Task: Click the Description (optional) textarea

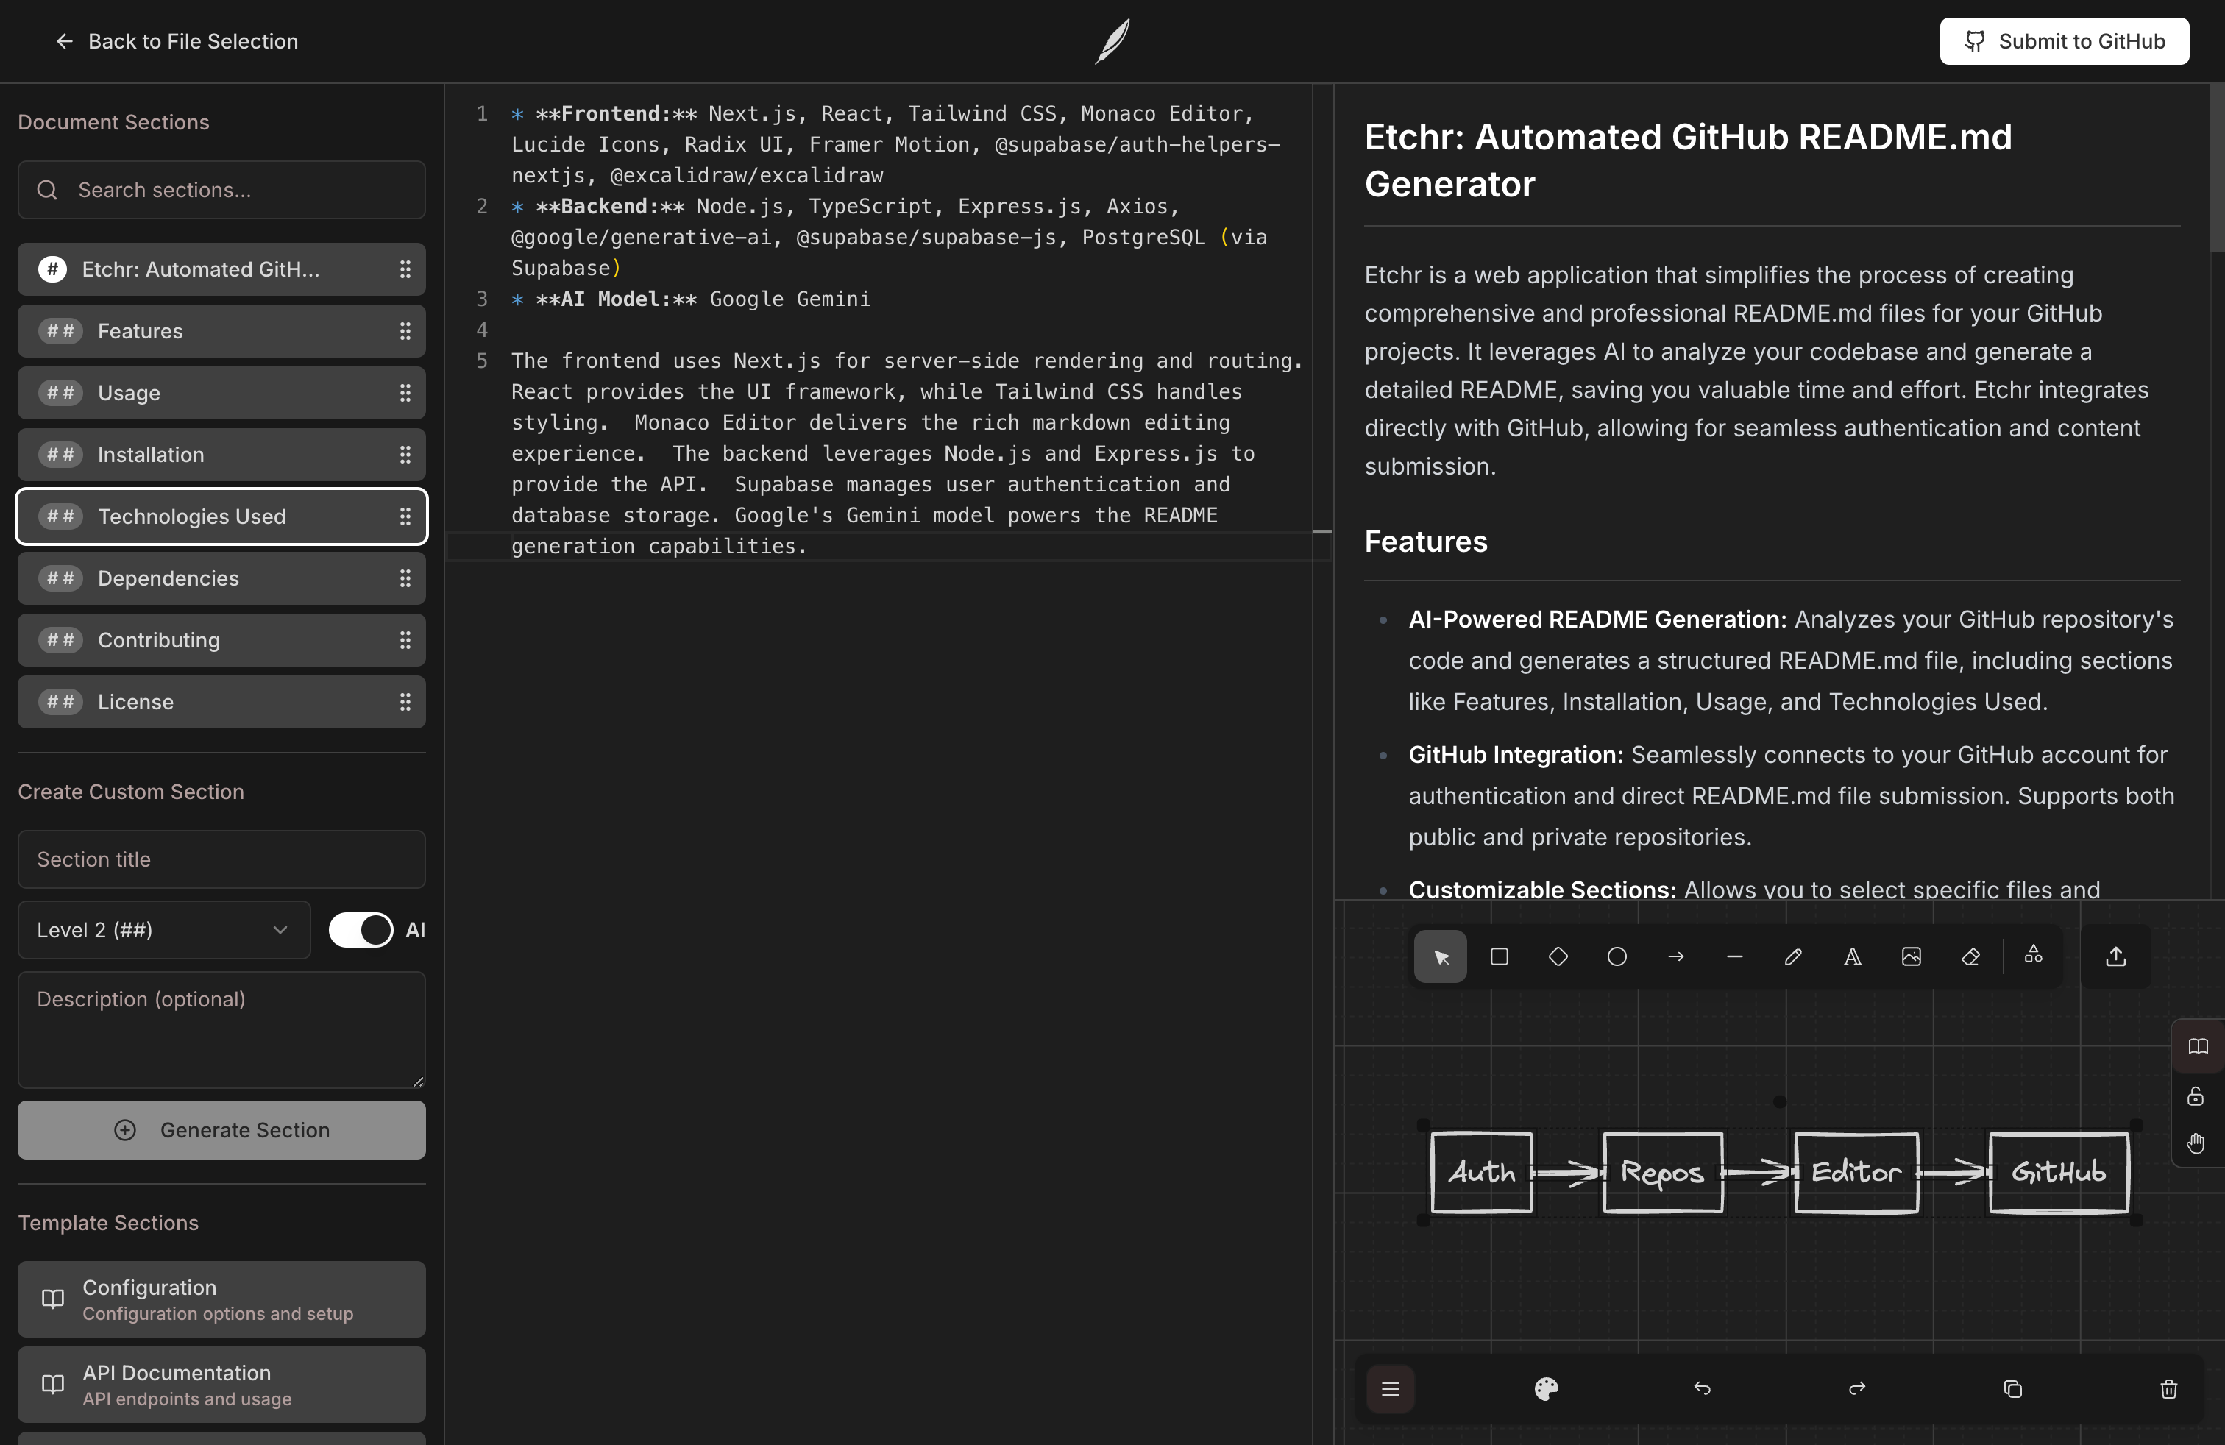Action: tap(221, 1030)
